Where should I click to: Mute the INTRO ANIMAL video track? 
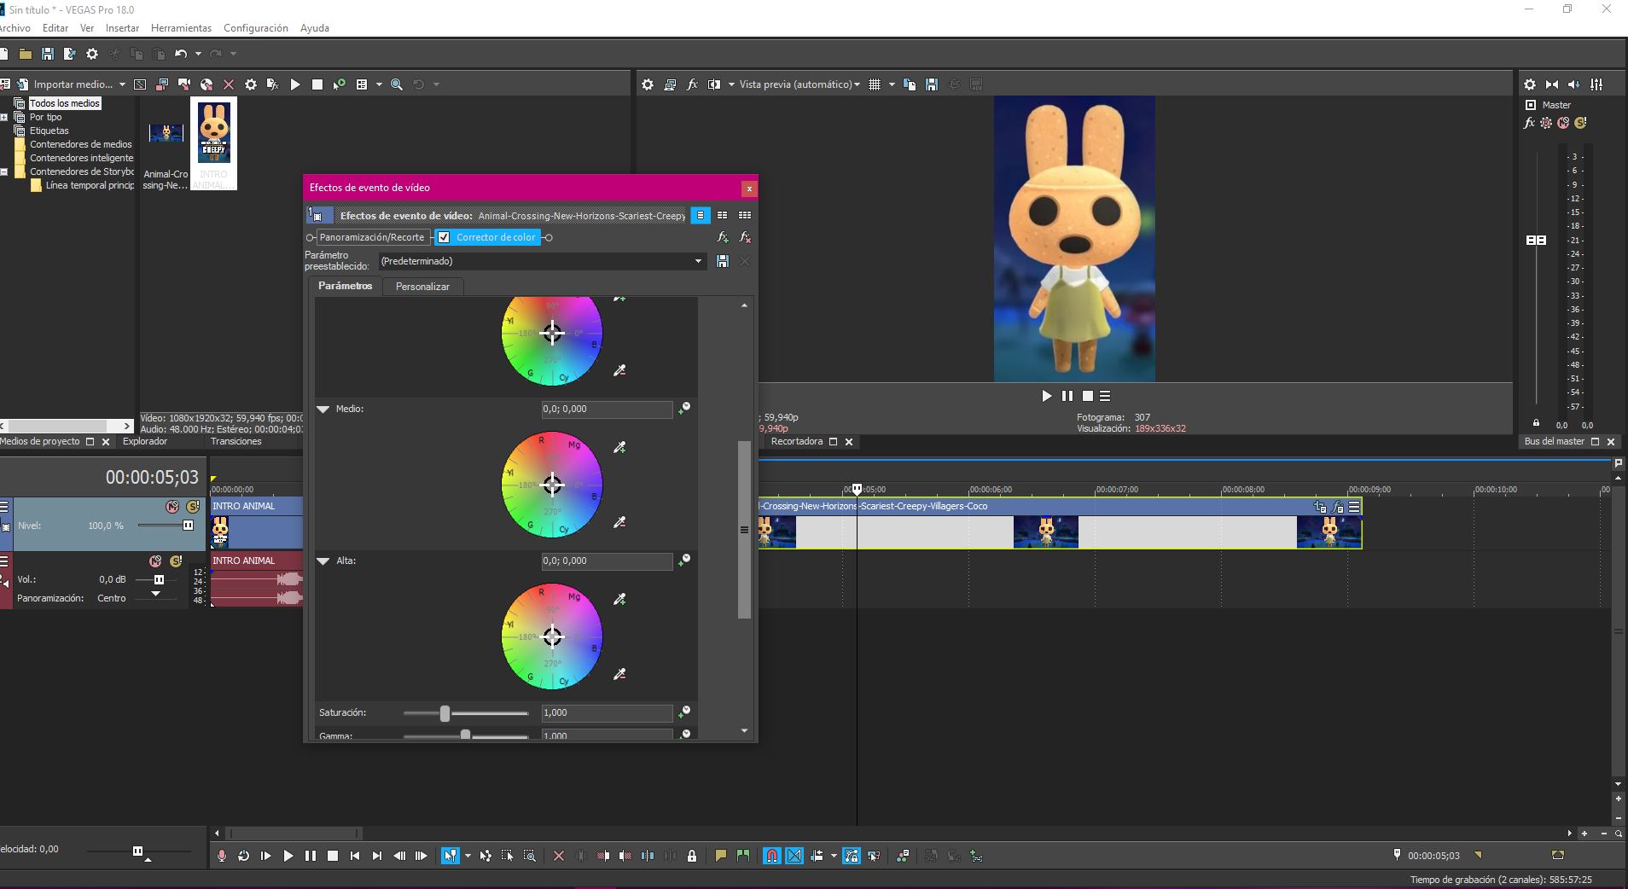[172, 507]
